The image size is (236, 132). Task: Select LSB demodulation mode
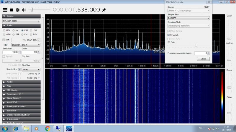pos(24,30)
